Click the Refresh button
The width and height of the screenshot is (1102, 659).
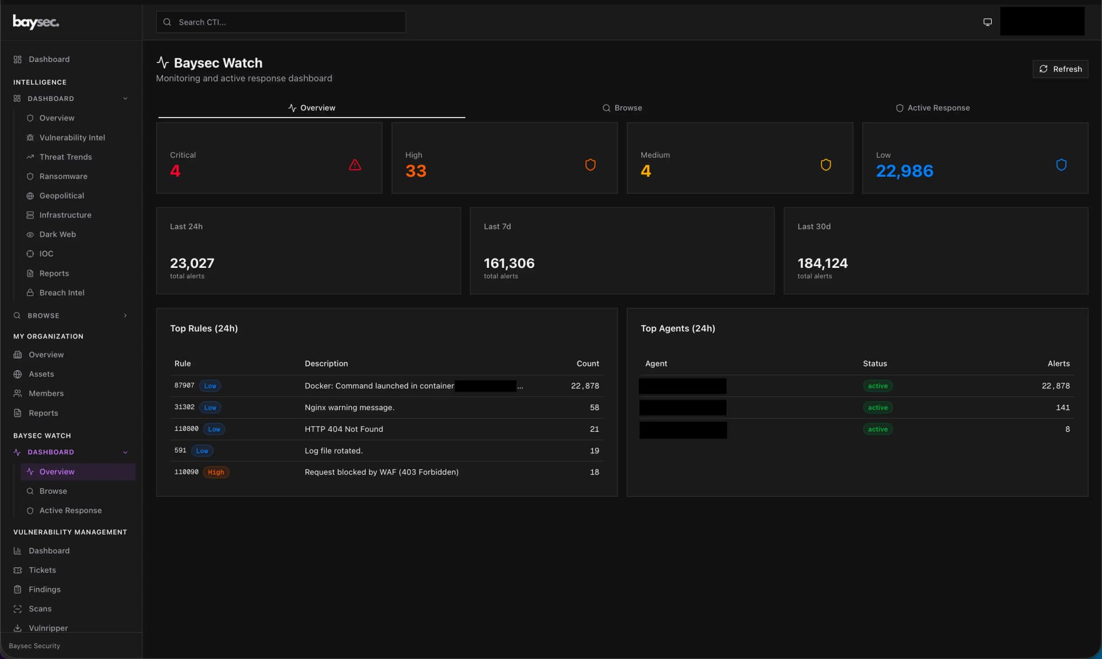(1060, 69)
